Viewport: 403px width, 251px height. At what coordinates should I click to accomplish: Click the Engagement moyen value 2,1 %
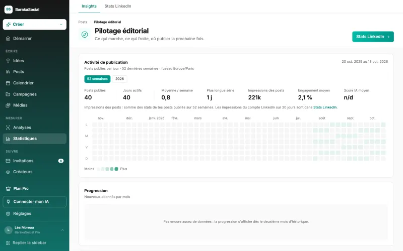tap(305, 97)
